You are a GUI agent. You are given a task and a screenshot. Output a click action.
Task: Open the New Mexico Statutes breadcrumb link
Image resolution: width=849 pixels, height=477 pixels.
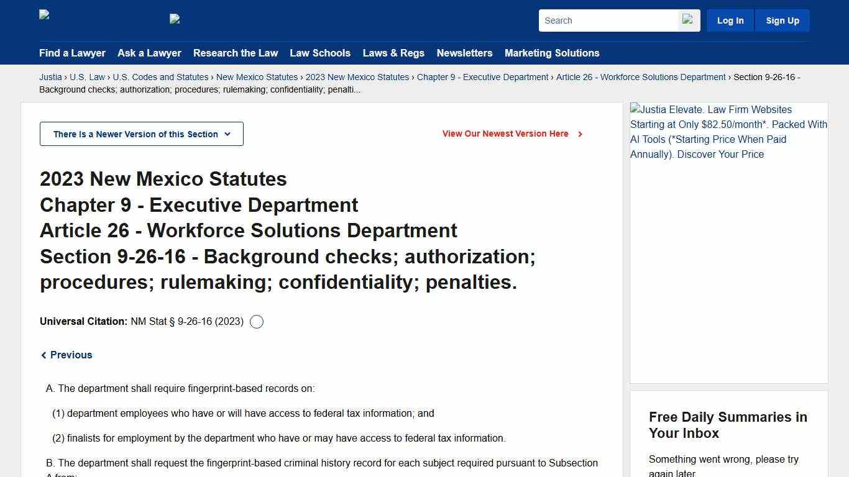click(257, 77)
